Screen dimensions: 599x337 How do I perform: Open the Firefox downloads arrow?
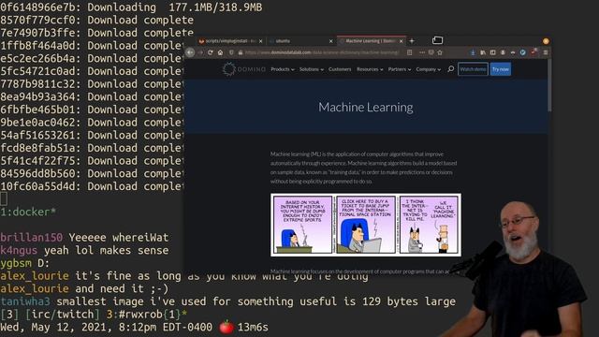[473, 52]
